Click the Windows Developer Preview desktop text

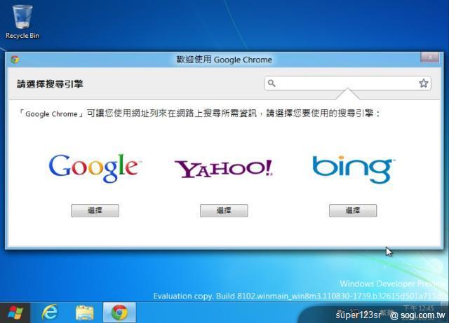tap(390, 284)
